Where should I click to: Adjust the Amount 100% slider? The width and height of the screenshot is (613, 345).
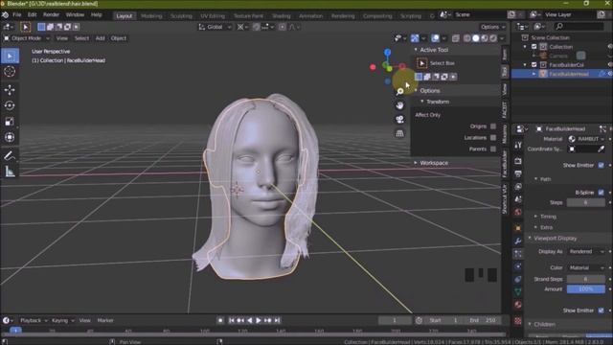click(585, 289)
